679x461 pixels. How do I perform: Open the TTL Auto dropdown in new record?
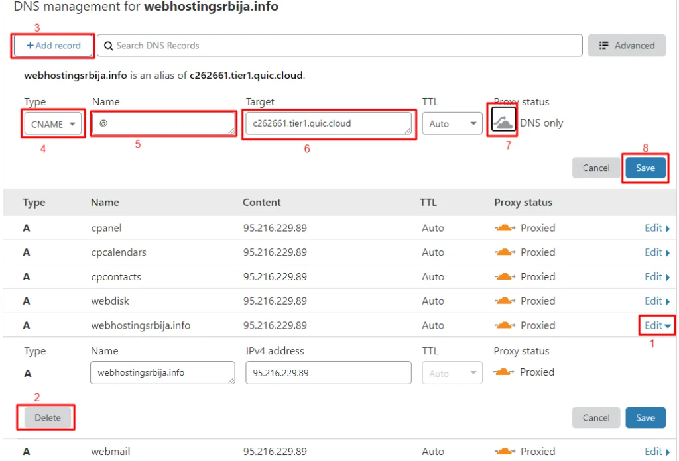(x=452, y=124)
